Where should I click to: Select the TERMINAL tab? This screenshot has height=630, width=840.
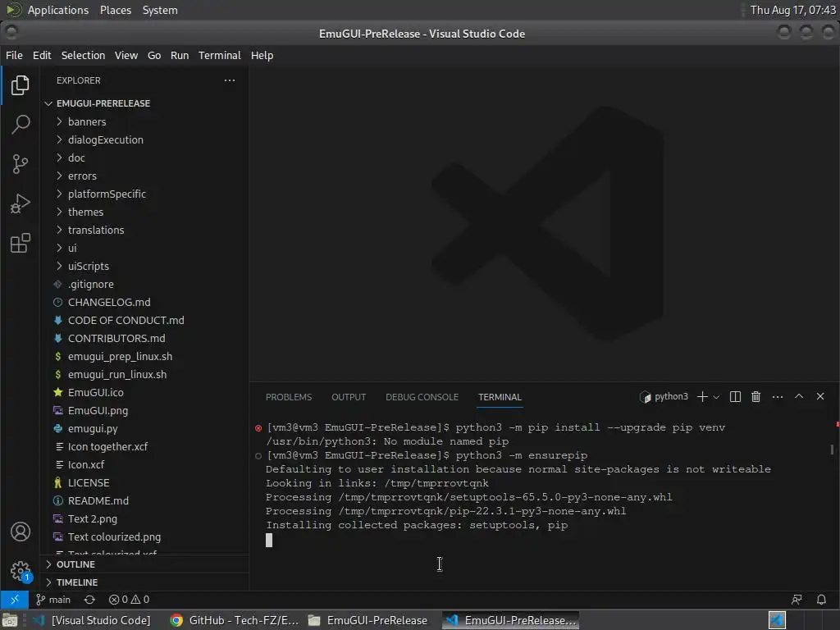500,397
